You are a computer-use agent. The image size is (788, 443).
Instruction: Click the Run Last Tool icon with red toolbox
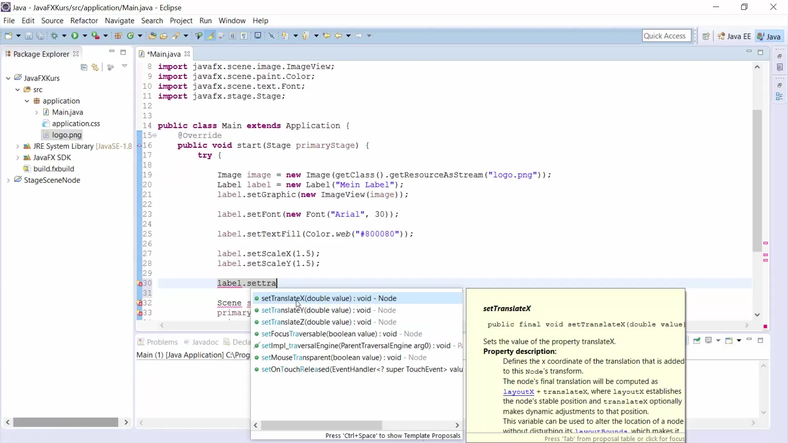pyautogui.click(x=95, y=36)
